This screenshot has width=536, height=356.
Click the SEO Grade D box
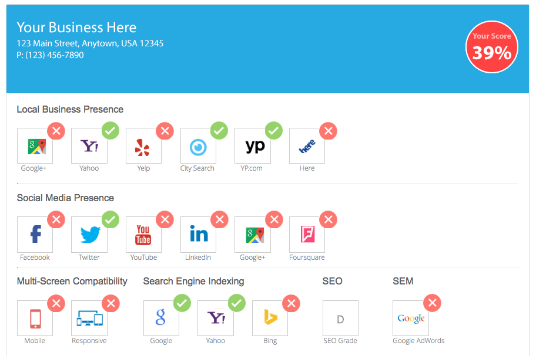pos(340,318)
